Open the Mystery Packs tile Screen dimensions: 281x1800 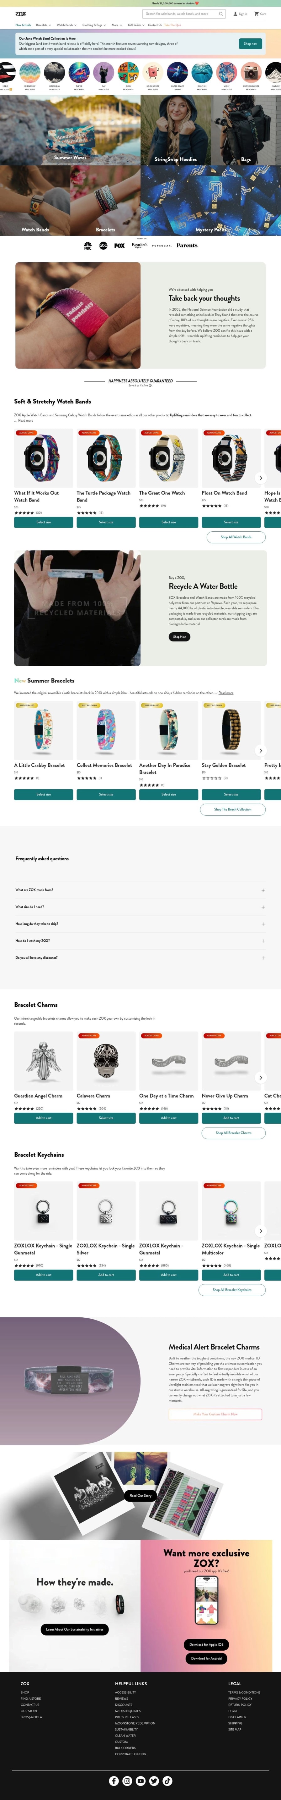click(x=210, y=200)
